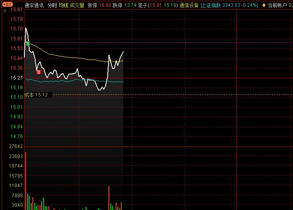This screenshot has height=210, width=293.
Task: Click the 15.70 price axis label
Action: pyautogui.click(x=16, y=29)
